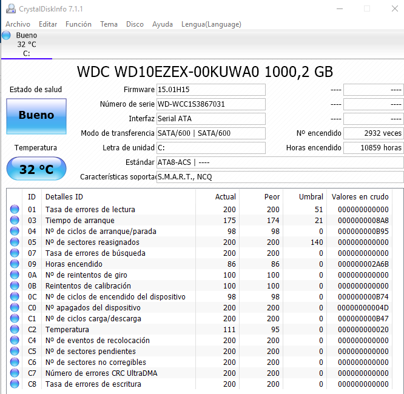
Task: Click status orb for ID 04 row
Action: (x=15, y=231)
